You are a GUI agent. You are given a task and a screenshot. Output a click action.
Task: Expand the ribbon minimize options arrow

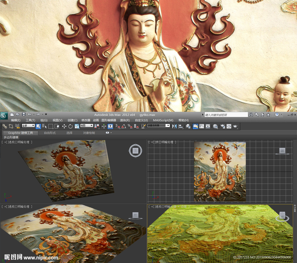click(111, 133)
